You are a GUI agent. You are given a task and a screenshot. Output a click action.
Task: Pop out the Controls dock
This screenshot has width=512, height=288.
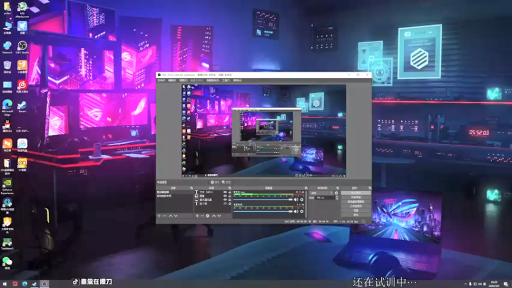(369, 188)
